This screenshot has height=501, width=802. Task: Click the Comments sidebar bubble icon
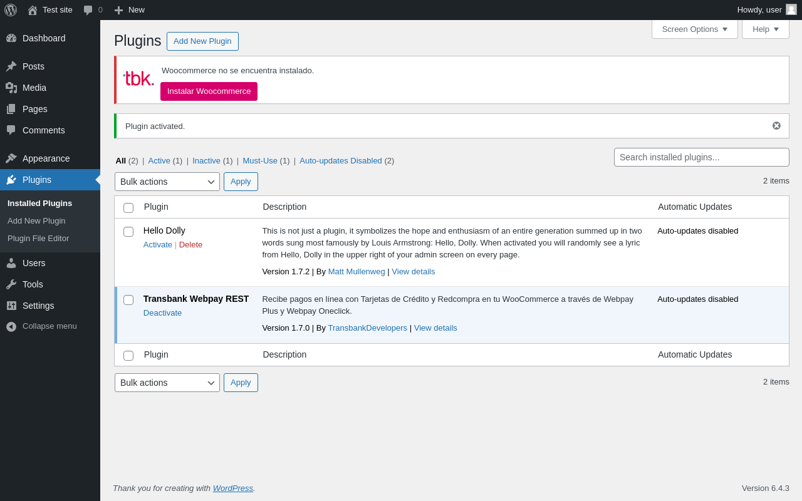pyautogui.click(x=11, y=130)
